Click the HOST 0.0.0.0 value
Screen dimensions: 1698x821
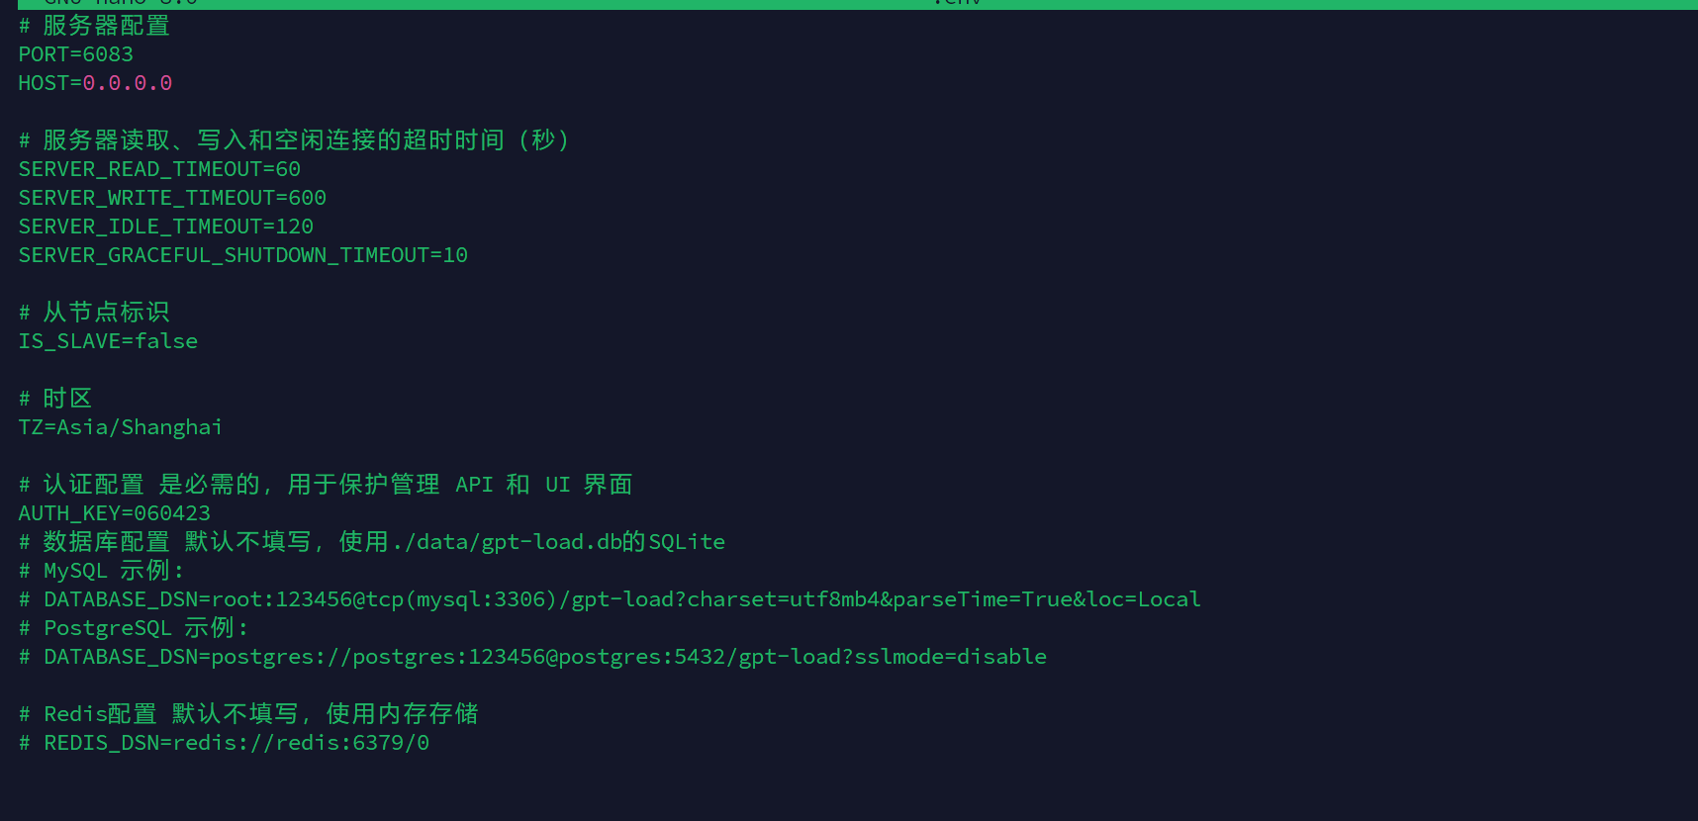pos(128,83)
